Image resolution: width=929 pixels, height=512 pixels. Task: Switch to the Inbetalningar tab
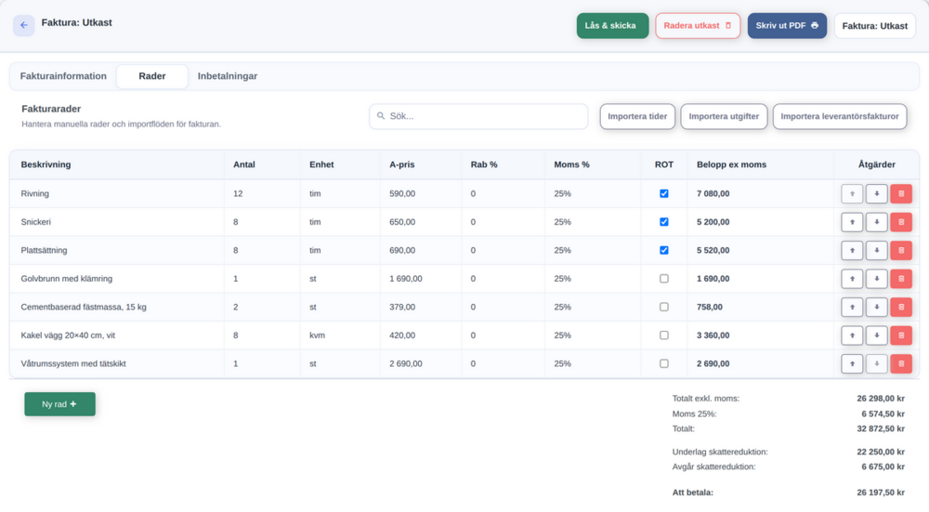point(228,76)
